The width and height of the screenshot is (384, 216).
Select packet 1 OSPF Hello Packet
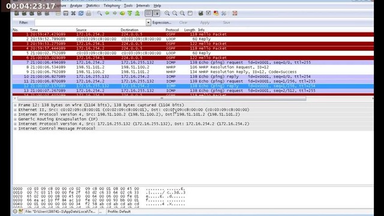193,34
